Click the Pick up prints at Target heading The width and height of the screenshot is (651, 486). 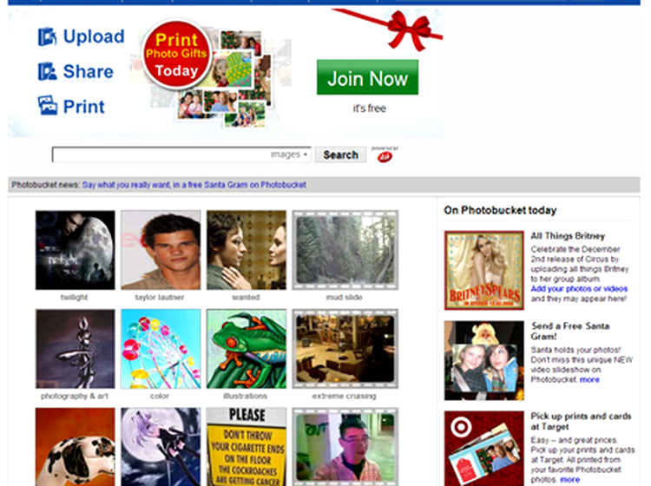(x=581, y=421)
